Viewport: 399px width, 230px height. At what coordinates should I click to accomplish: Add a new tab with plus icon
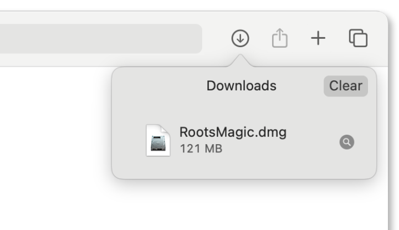click(318, 38)
